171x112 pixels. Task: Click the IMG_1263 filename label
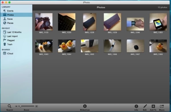(x=158, y=32)
